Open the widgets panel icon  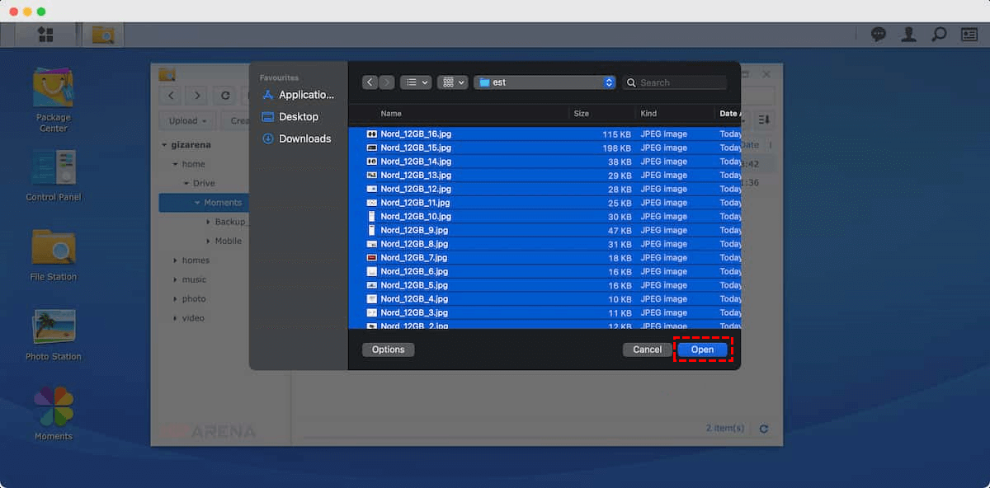969,35
